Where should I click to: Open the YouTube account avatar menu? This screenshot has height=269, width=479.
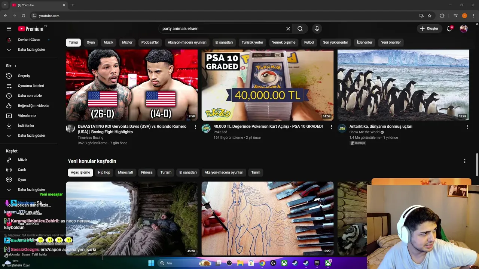click(464, 29)
